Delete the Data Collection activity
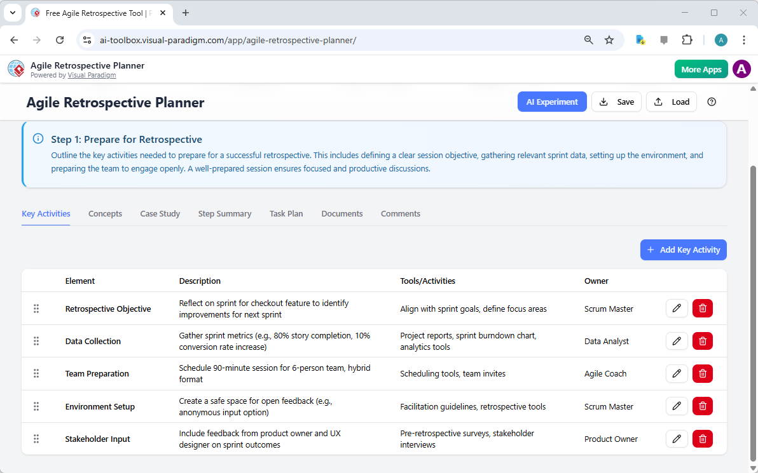The width and height of the screenshot is (758, 473). pyautogui.click(x=702, y=341)
